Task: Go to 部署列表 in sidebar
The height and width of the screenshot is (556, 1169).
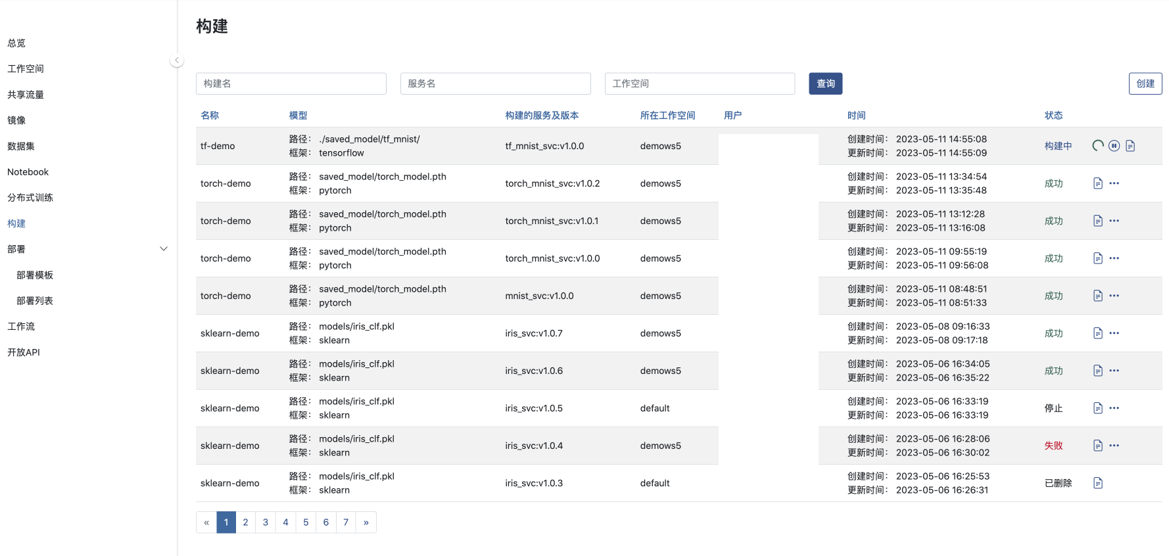Action: [x=35, y=301]
